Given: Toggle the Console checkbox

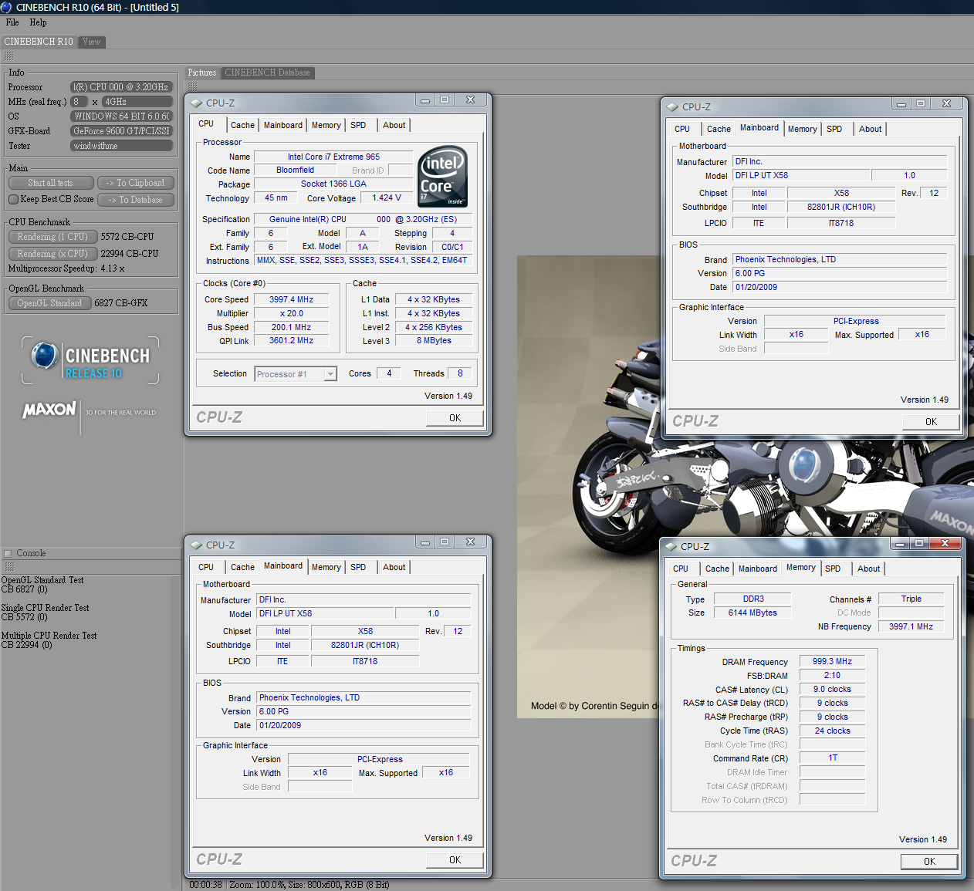Looking at the screenshot, I should [x=8, y=554].
